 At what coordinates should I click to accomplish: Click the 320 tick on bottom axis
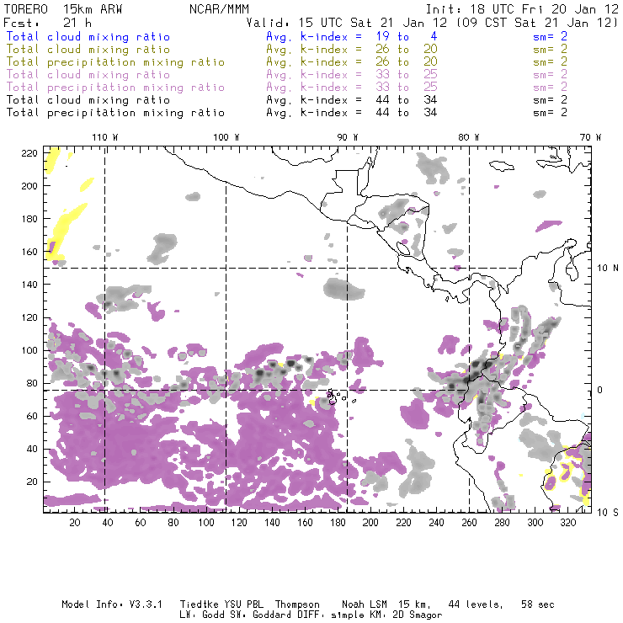pos(567,523)
